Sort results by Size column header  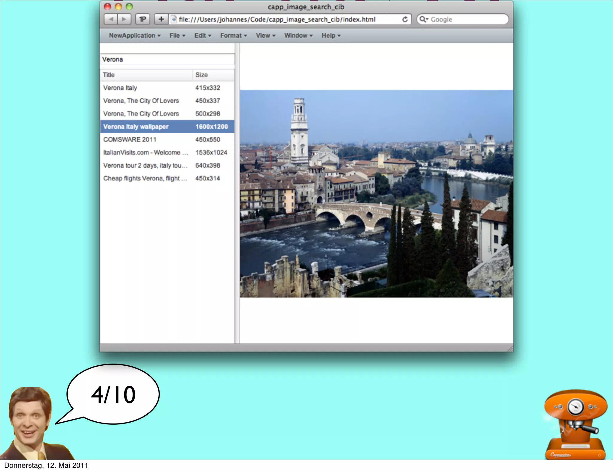pos(213,75)
